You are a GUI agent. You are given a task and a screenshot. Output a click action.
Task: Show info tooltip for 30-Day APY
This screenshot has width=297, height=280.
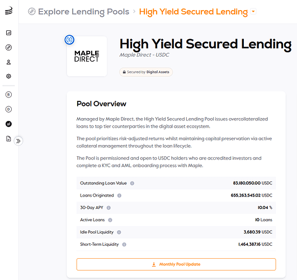109,208
